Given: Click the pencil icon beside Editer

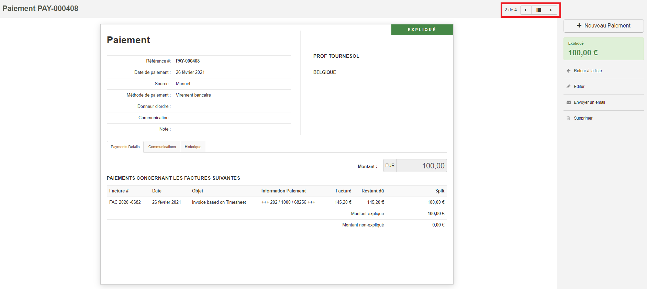Looking at the screenshot, I should coord(569,87).
